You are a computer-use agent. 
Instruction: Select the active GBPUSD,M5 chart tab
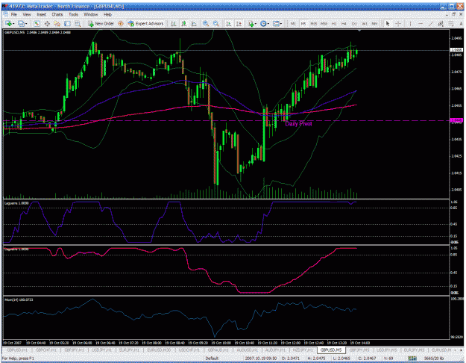point(331,350)
